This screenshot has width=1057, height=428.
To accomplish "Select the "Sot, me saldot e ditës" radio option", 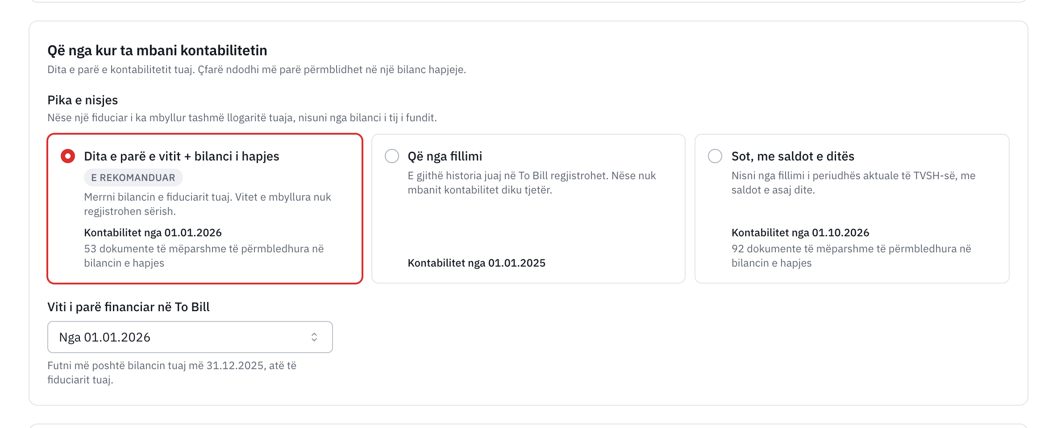I will tap(715, 156).
